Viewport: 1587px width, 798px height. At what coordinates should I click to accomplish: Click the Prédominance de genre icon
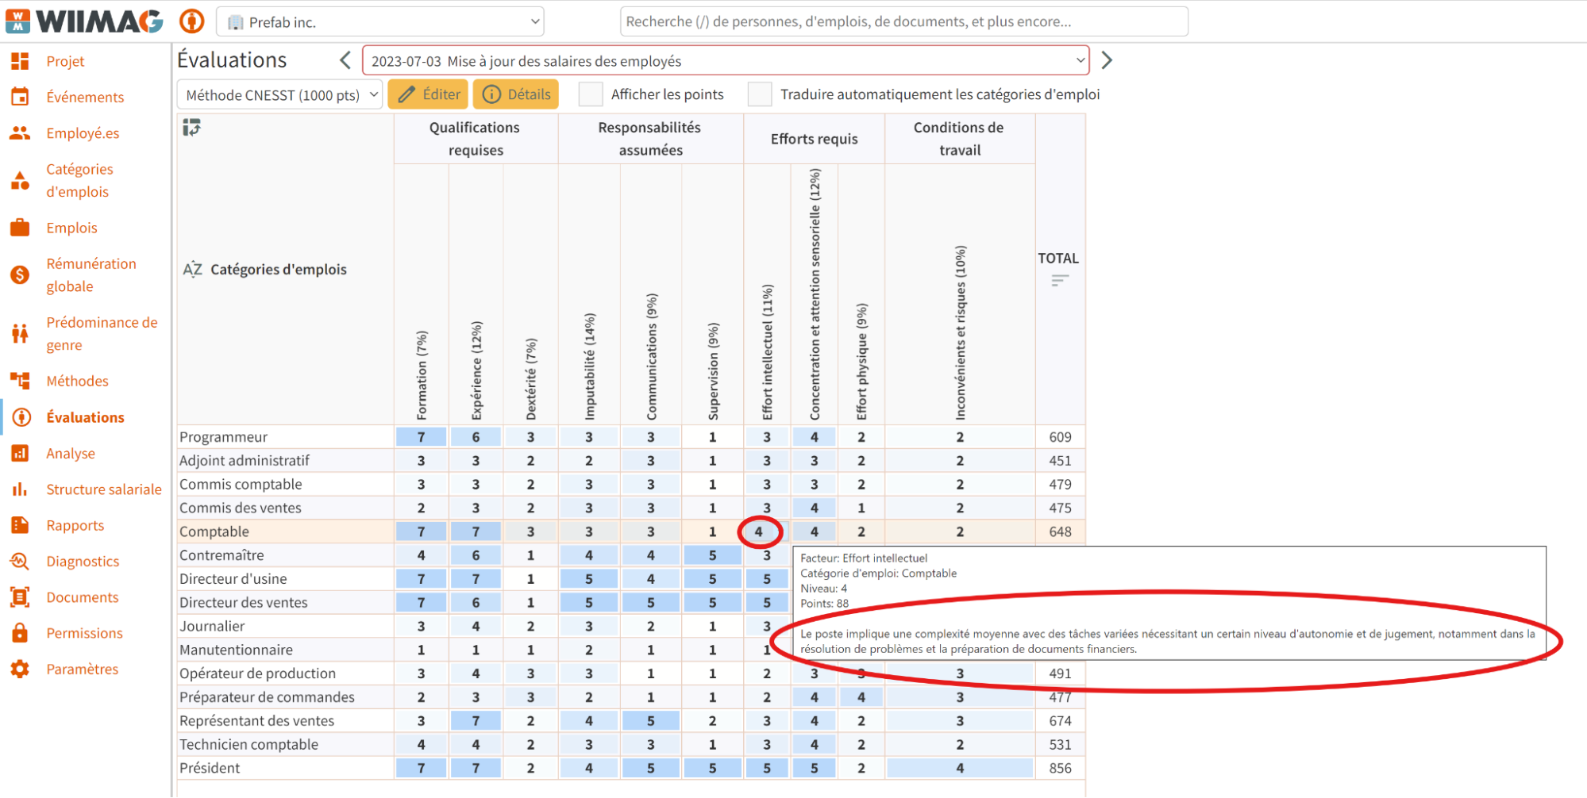click(20, 333)
